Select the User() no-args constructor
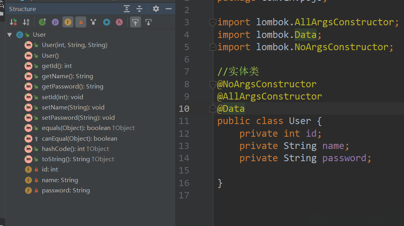The height and width of the screenshot is (226, 404). (x=50, y=56)
